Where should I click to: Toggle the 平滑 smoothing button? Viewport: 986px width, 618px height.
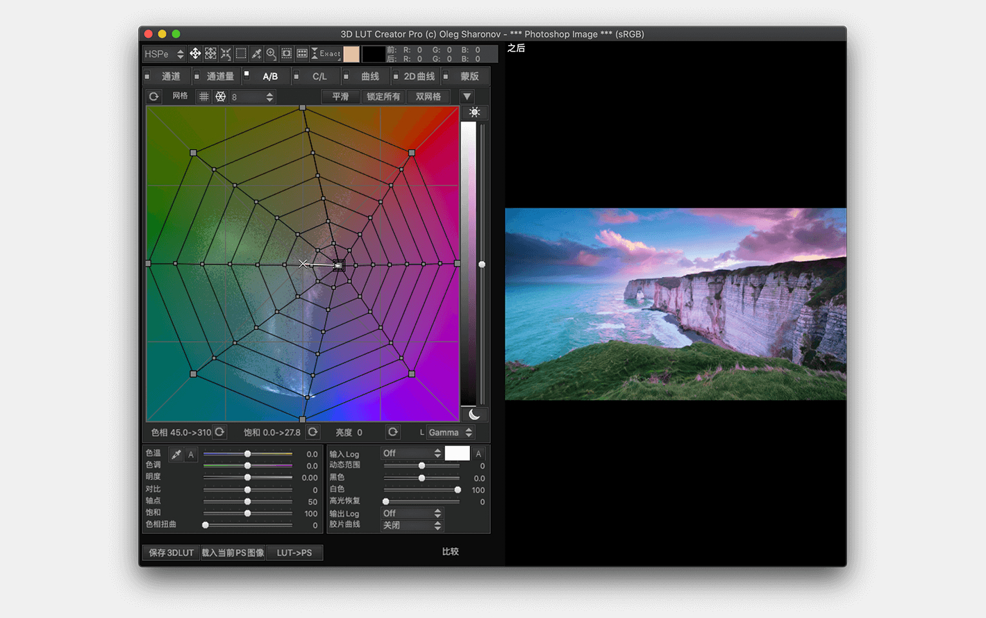(x=340, y=97)
